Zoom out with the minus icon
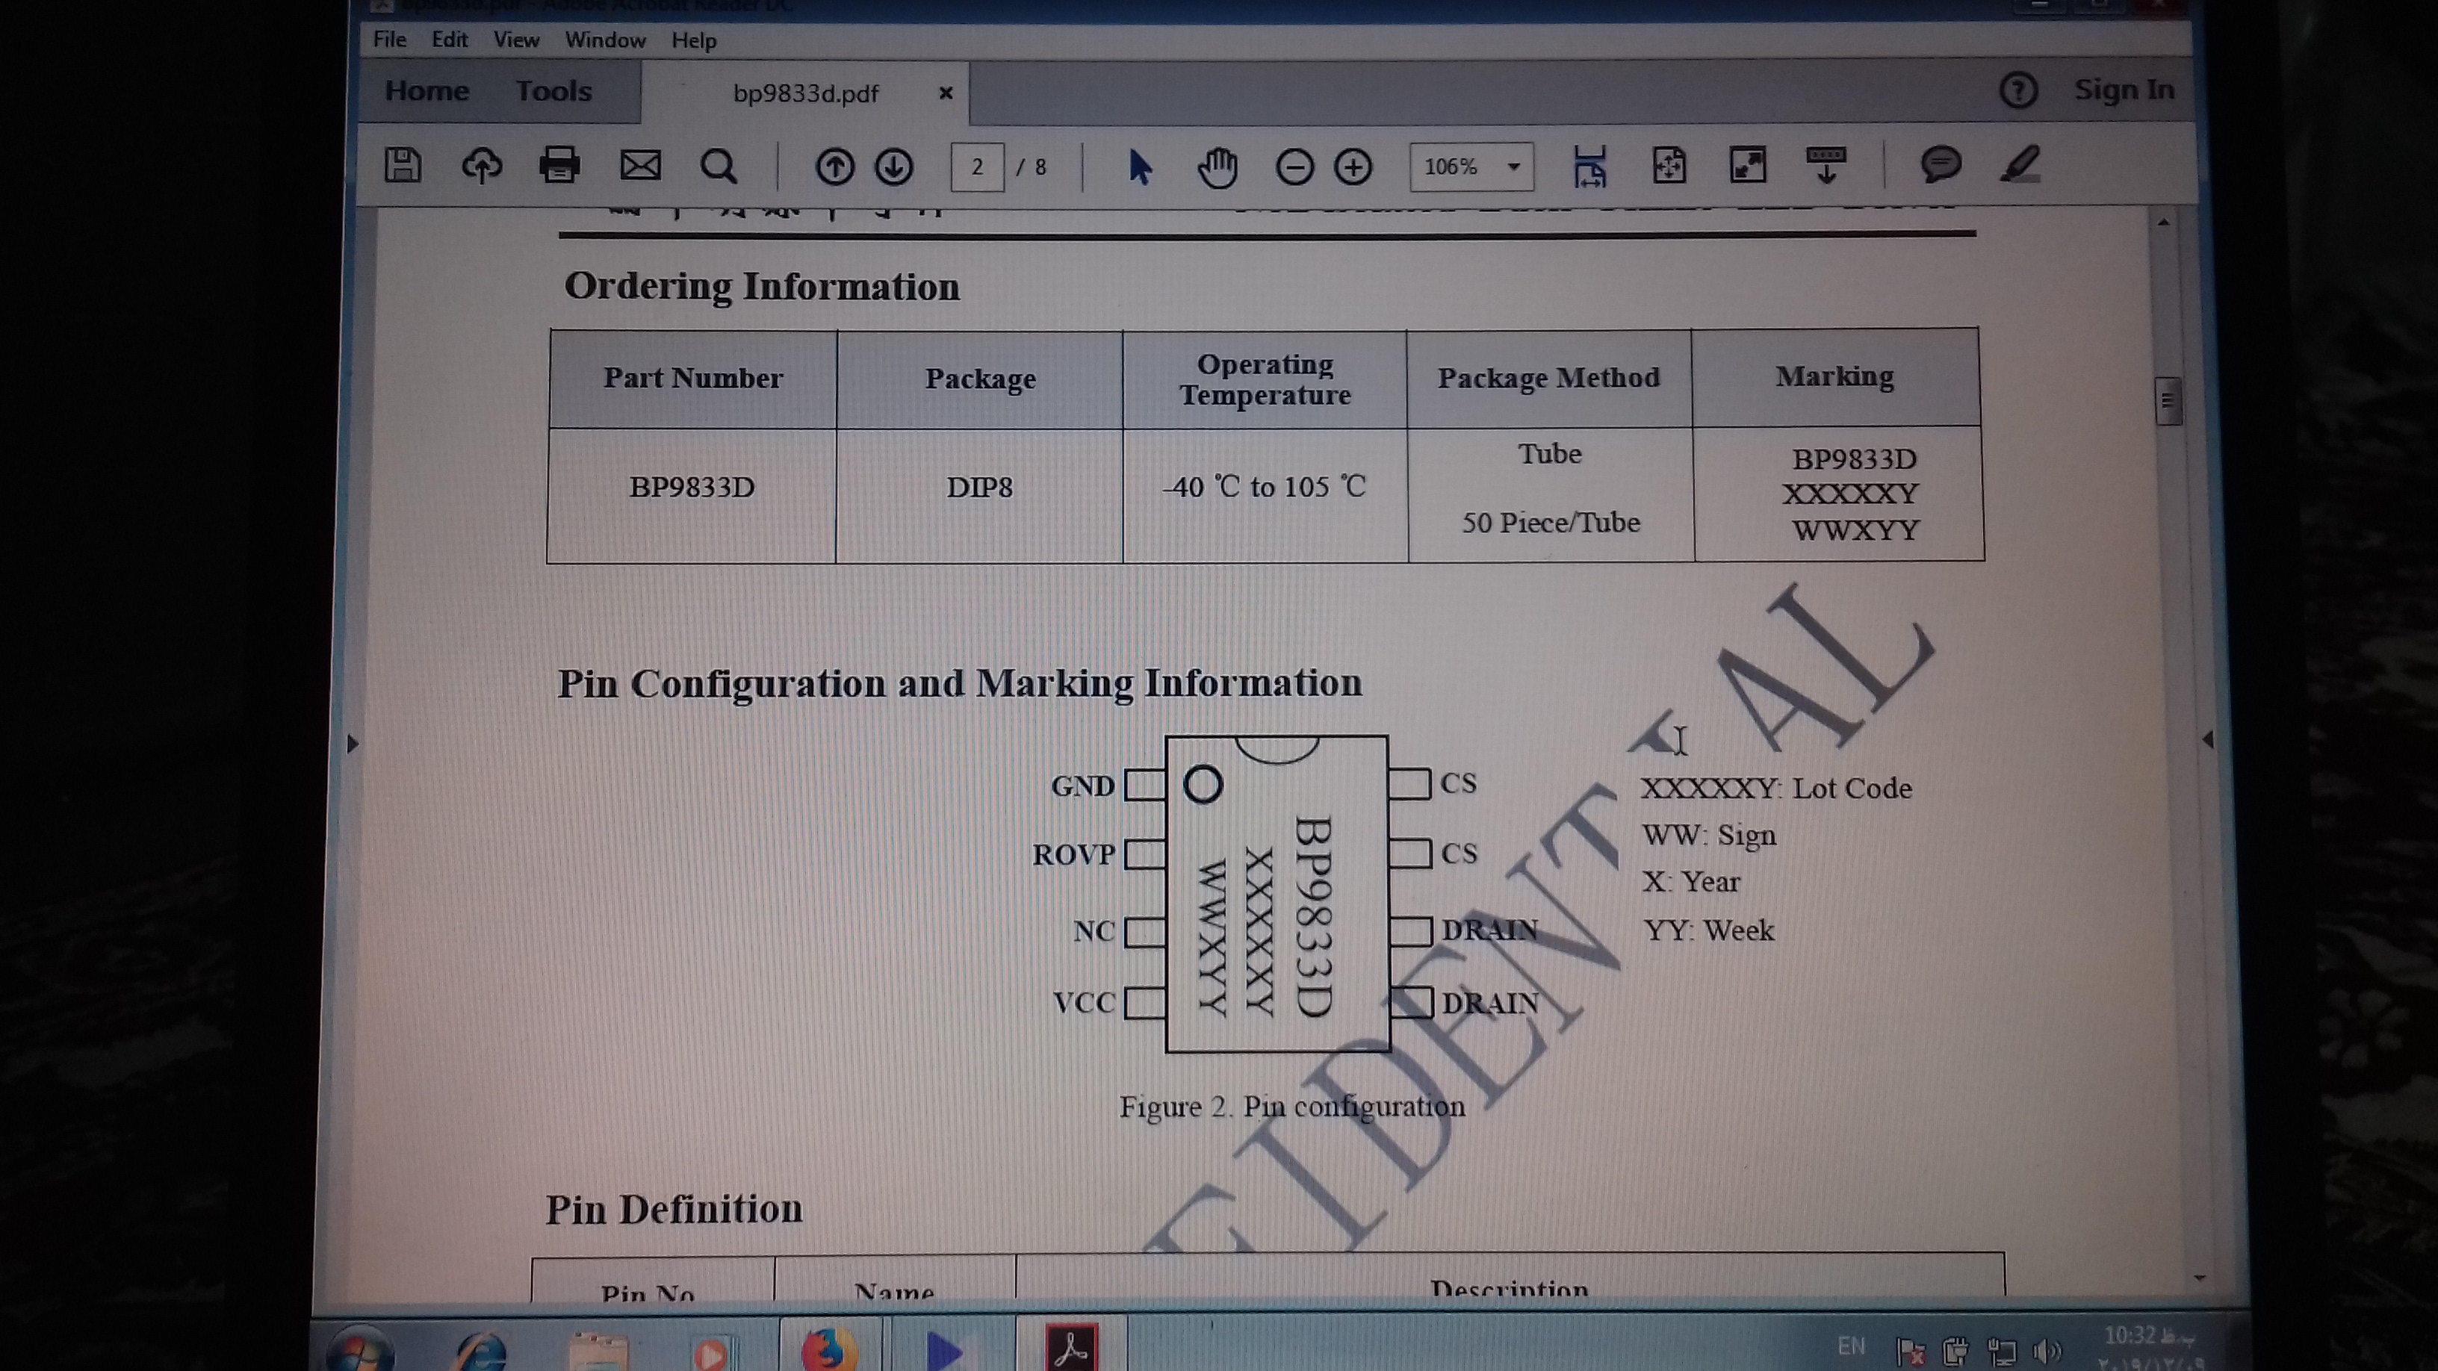 coord(1294,167)
